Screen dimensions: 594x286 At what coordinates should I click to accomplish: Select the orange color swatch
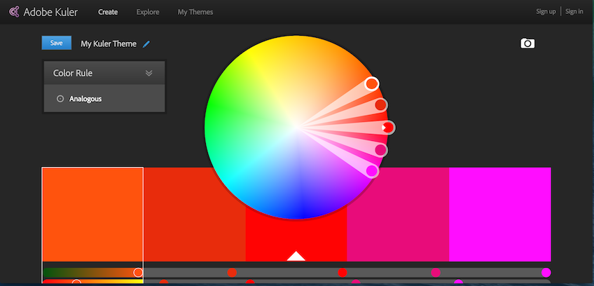pos(92,214)
